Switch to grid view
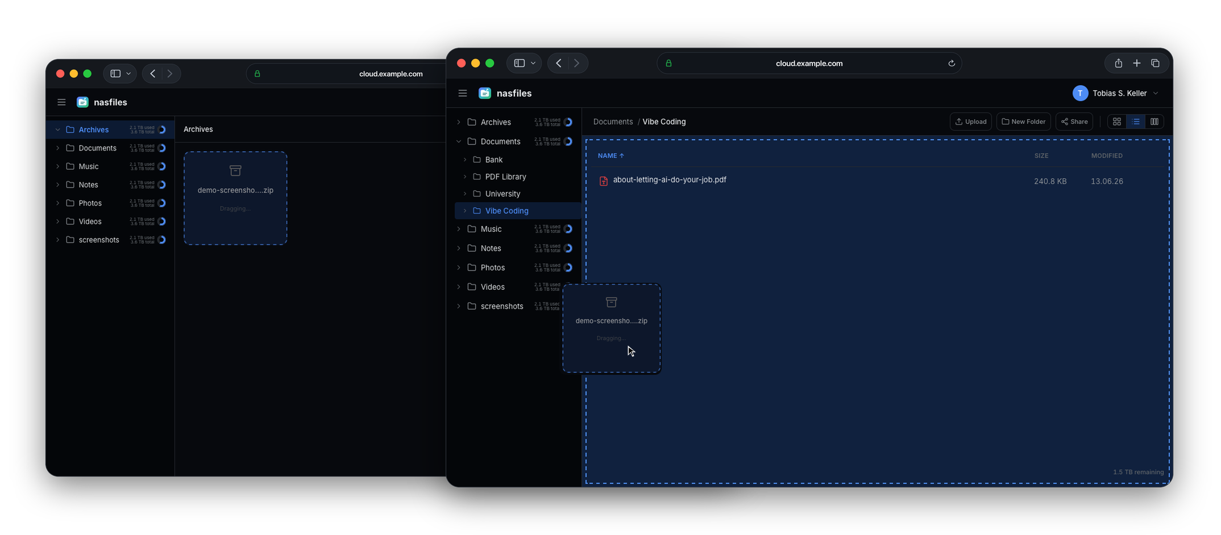The width and height of the screenshot is (1221, 535). pos(1117,122)
